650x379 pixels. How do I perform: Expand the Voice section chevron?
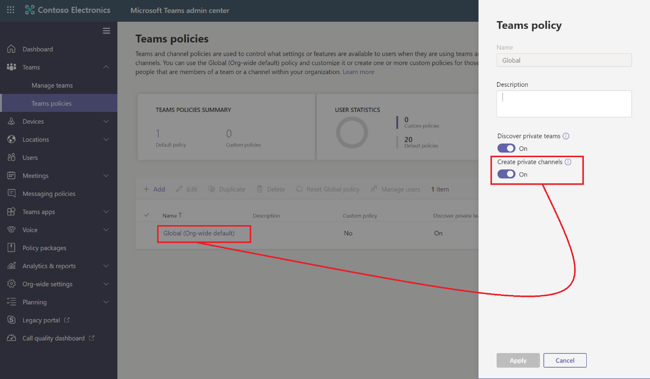click(106, 230)
